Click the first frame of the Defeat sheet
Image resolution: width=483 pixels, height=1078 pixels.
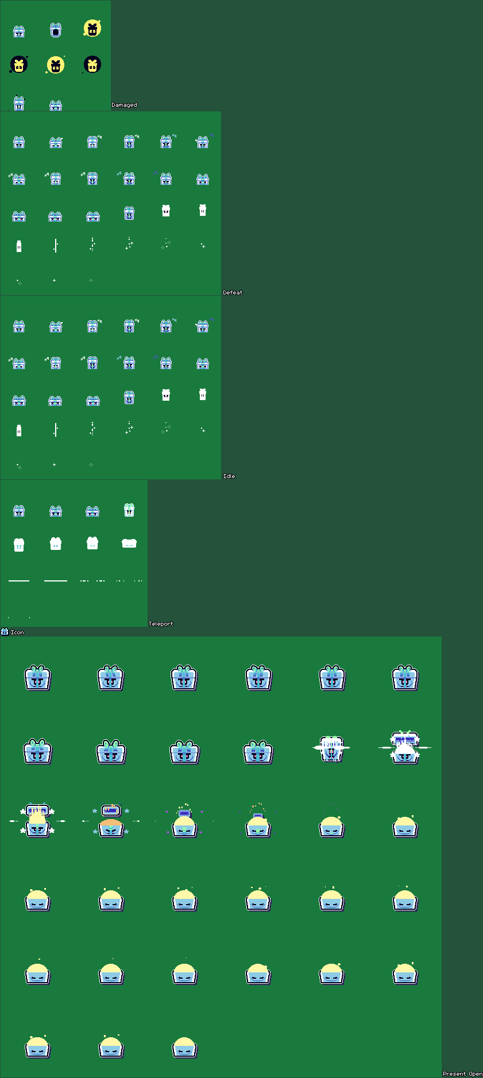19,142
